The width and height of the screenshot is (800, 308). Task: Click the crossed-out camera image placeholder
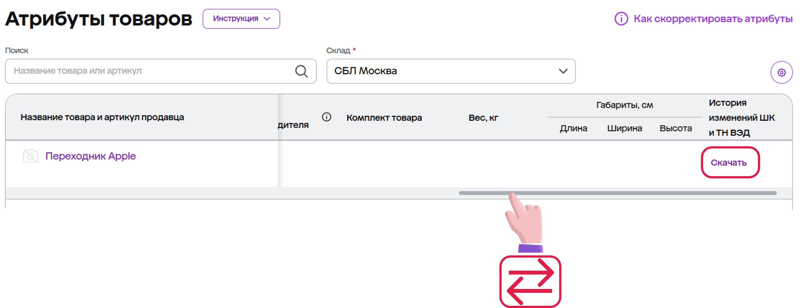31,156
